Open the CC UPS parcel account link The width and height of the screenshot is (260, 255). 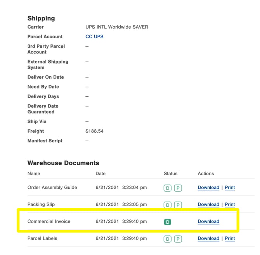(x=94, y=36)
